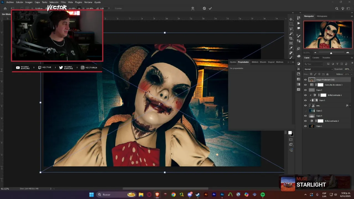Hide the Brillo/contraste 2 layer
The width and height of the screenshot is (354, 199).
click(305, 121)
